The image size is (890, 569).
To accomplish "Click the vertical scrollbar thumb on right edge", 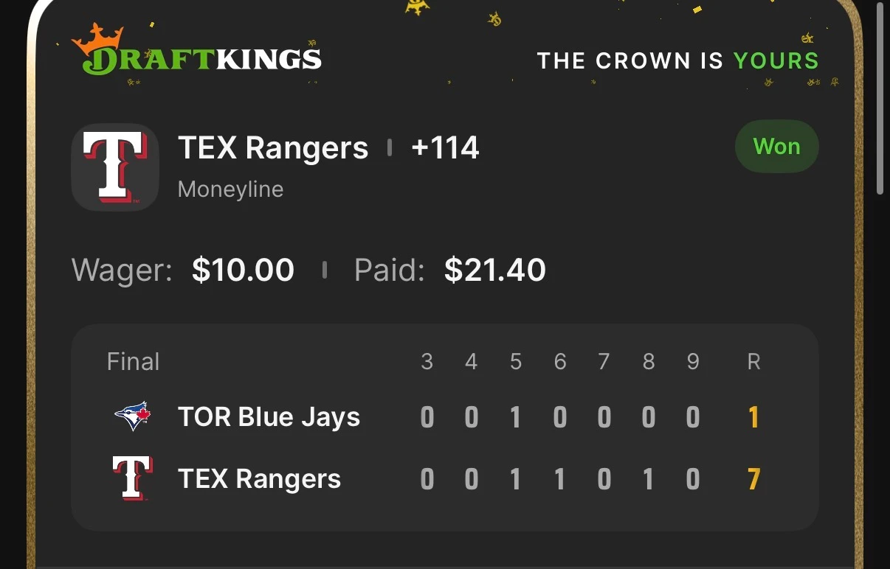I will click(x=880, y=98).
